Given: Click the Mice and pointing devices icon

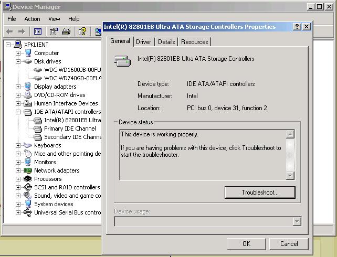Looking at the screenshot, I should (28, 154).
